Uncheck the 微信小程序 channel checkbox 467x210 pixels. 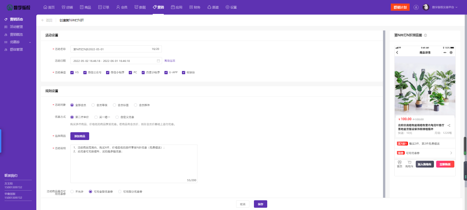click(108, 72)
